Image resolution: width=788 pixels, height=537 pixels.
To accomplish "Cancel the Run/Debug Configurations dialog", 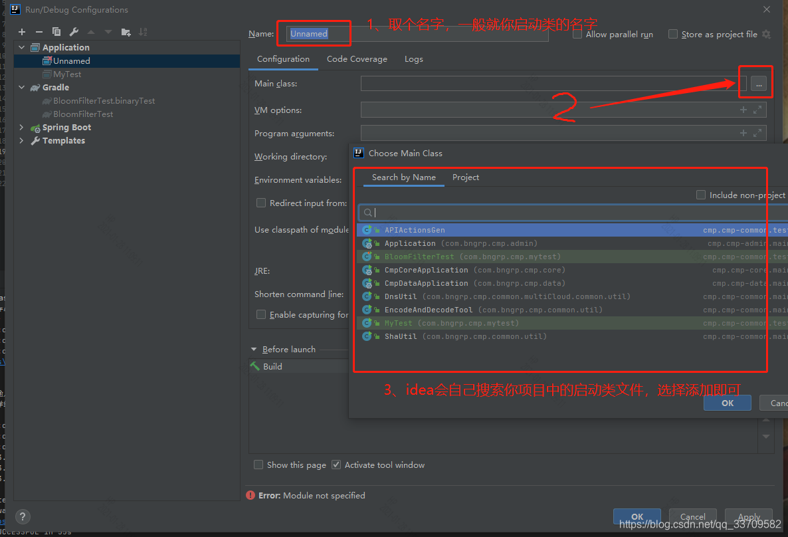I will (x=692, y=516).
